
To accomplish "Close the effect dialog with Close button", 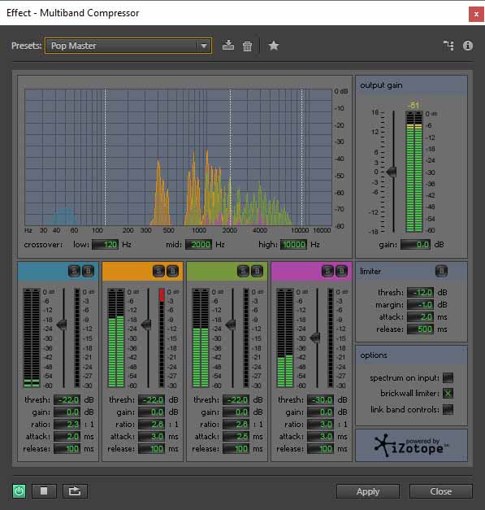I will (x=441, y=491).
